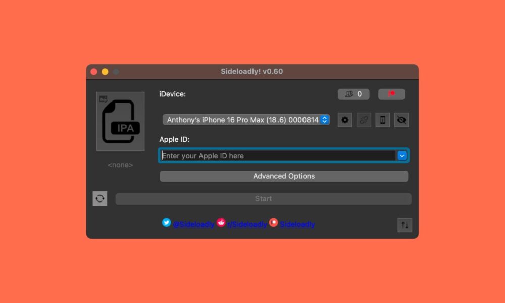Toggle the crossed-eye hide icon
505x303 pixels.
tap(401, 120)
